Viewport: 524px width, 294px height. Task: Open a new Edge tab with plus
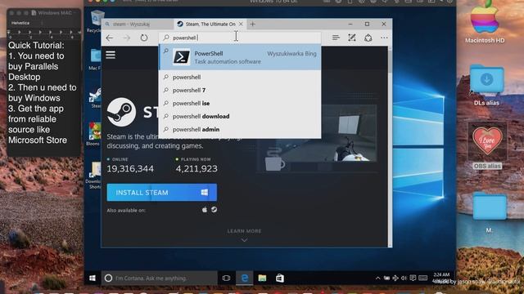(253, 24)
